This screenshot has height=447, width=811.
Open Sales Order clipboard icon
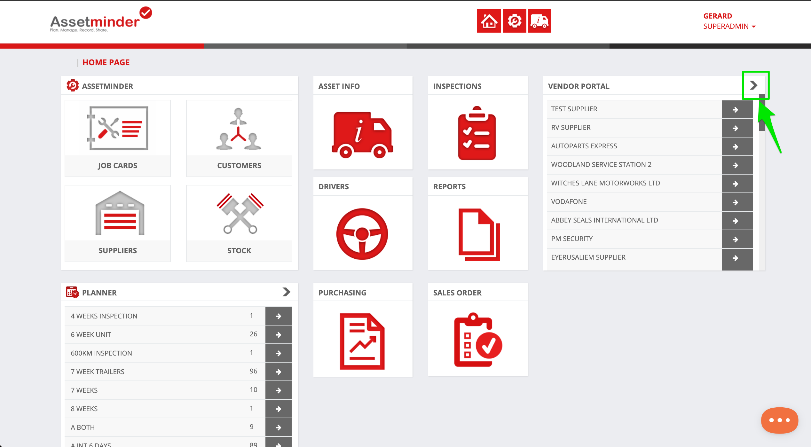coord(478,340)
